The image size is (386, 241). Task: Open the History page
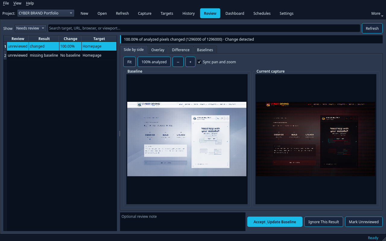click(188, 13)
